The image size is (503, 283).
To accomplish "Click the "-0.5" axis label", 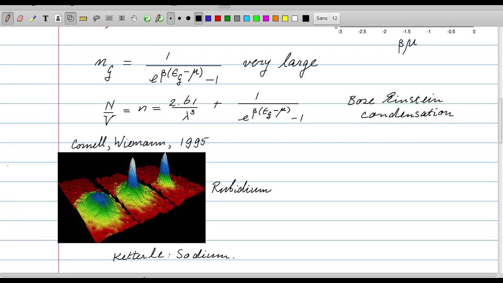I will point(451,32).
